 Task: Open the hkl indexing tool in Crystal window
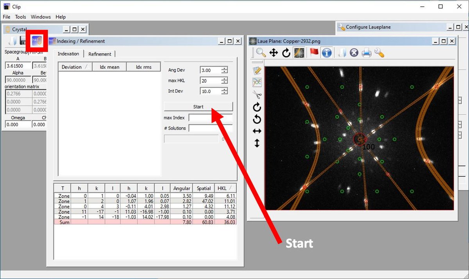coord(37,41)
